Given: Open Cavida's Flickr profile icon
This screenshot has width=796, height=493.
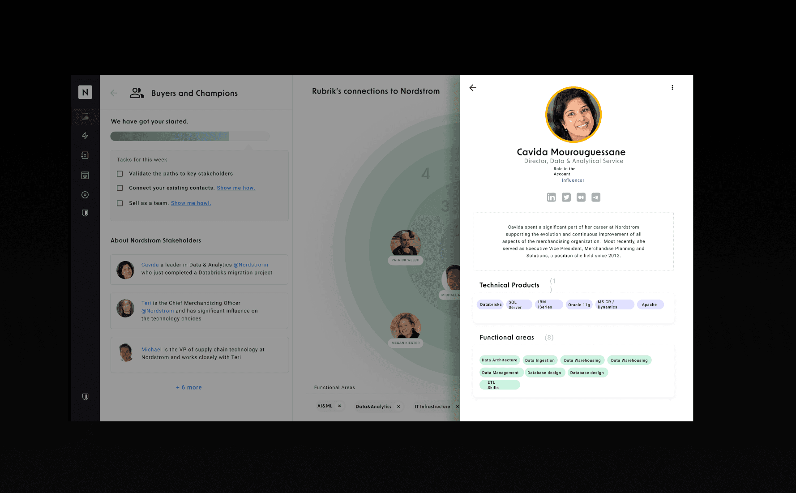Looking at the screenshot, I should tap(581, 197).
